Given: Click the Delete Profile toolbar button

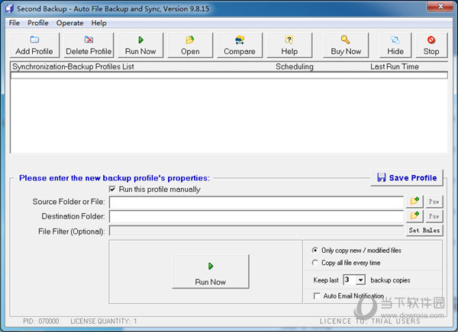Looking at the screenshot, I should pyautogui.click(x=89, y=45).
